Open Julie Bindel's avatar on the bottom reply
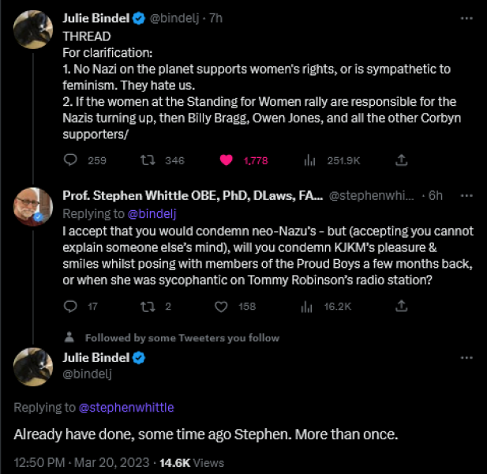Screen dimensions: 487x474 pyautogui.click(x=33, y=365)
